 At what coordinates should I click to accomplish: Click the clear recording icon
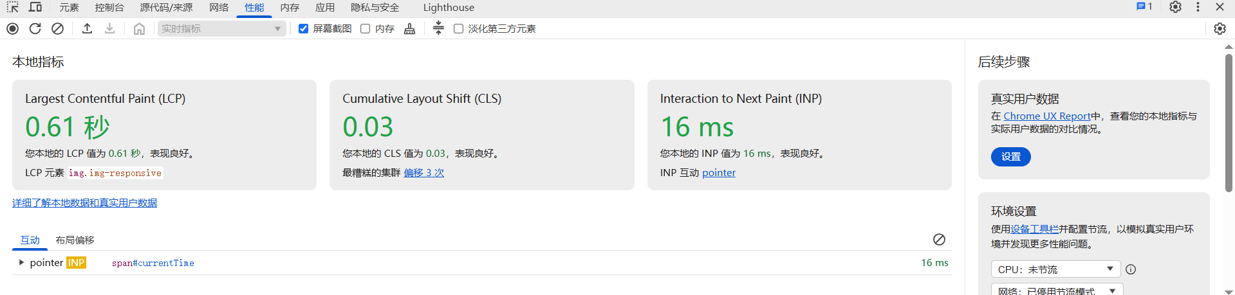(x=58, y=29)
